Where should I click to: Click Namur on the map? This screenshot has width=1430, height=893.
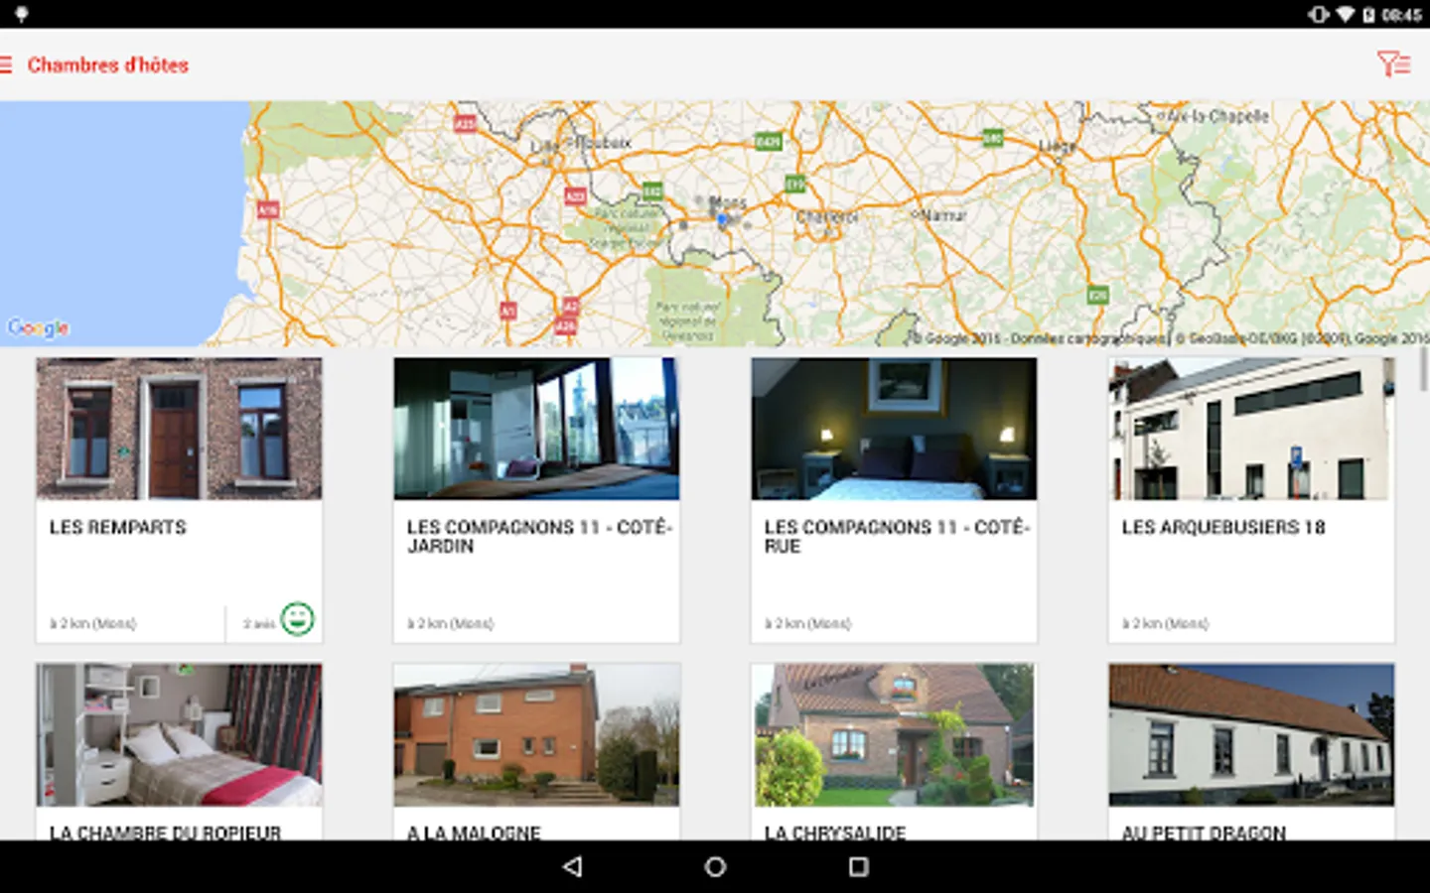[x=942, y=214]
